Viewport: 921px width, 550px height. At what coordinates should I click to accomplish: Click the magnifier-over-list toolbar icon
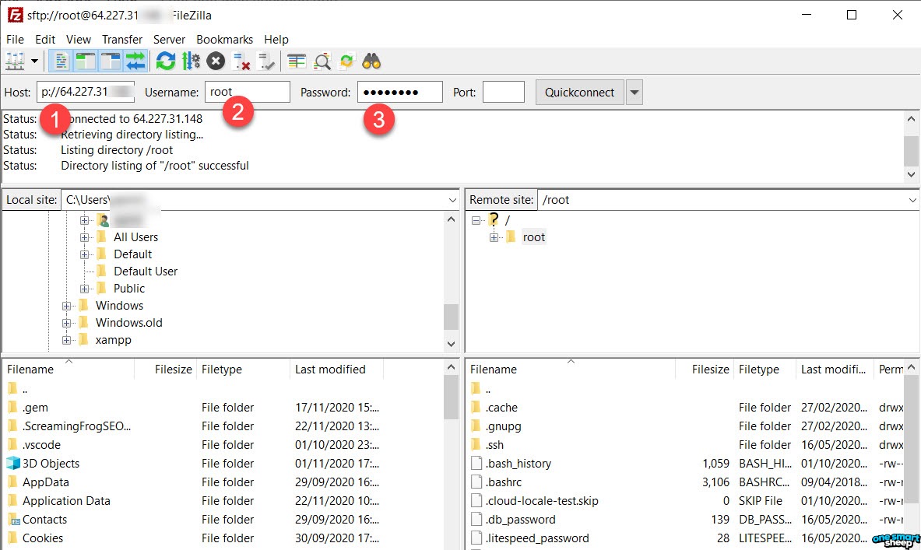click(x=322, y=61)
